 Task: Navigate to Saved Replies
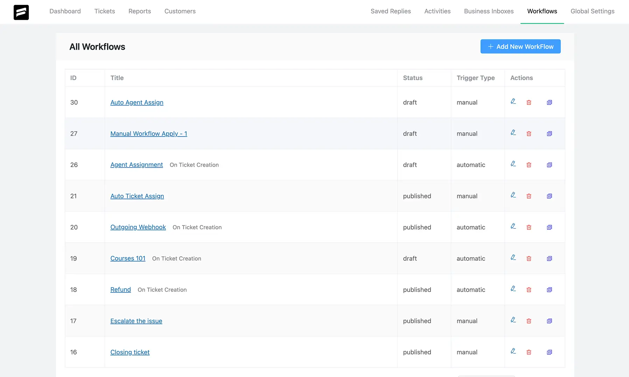tap(391, 11)
